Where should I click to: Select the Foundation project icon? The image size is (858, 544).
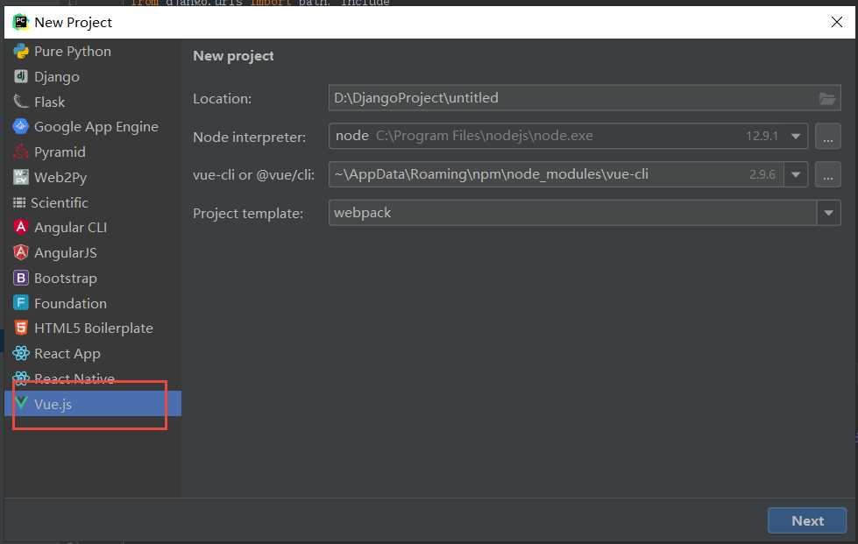[21, 303]
